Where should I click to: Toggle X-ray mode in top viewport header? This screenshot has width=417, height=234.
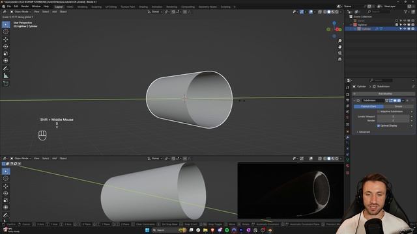pos(320,12)
